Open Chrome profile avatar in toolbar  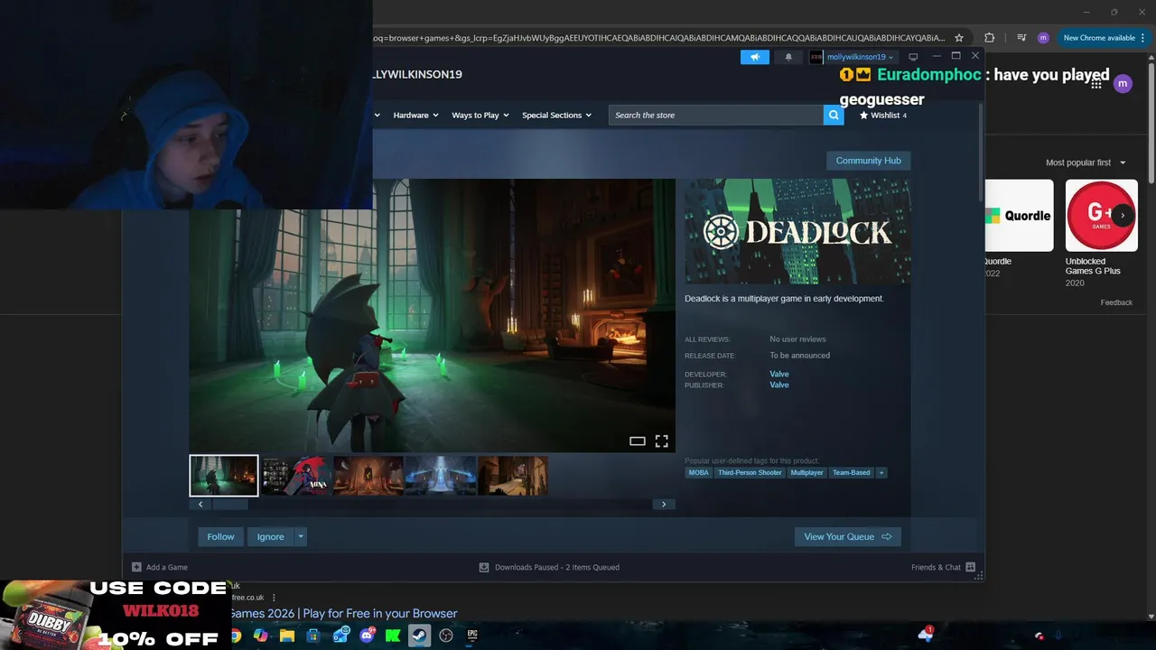[1043, 38]
